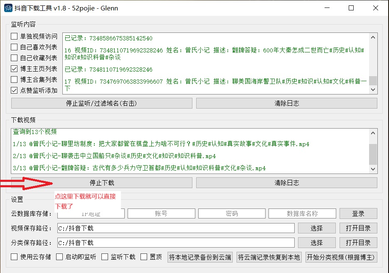Focus the 账号 input field

point(161,213)
